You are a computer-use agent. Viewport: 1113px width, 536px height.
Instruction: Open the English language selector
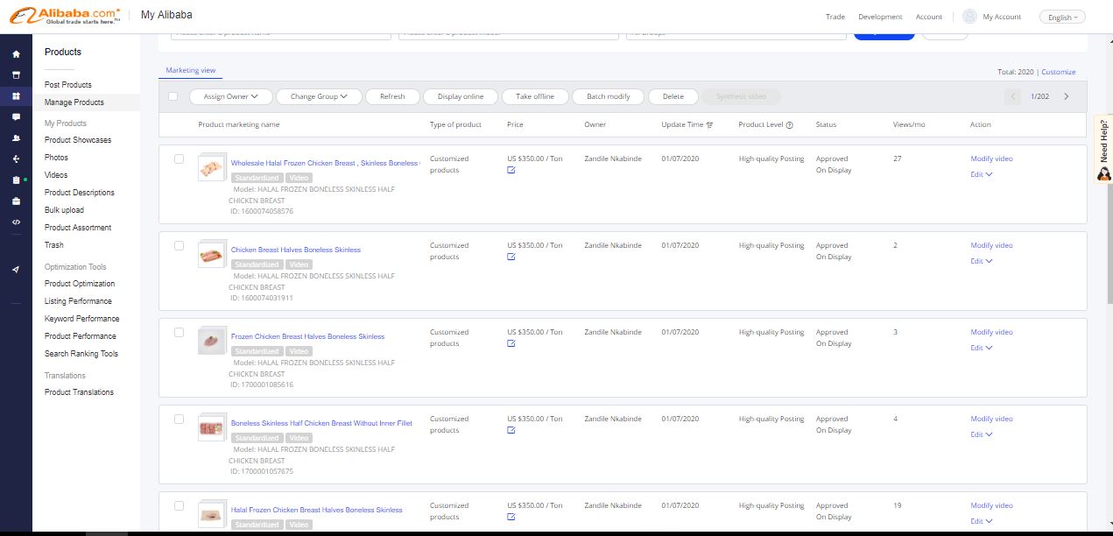[x=1062, y=17]
